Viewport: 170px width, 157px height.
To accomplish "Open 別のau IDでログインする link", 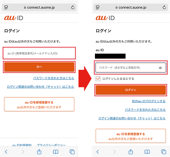I will coord(149,101).
